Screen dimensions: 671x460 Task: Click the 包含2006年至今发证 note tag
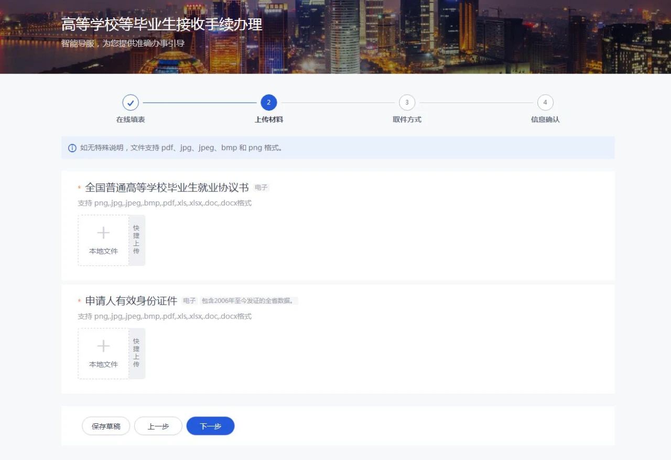[249, 301]
